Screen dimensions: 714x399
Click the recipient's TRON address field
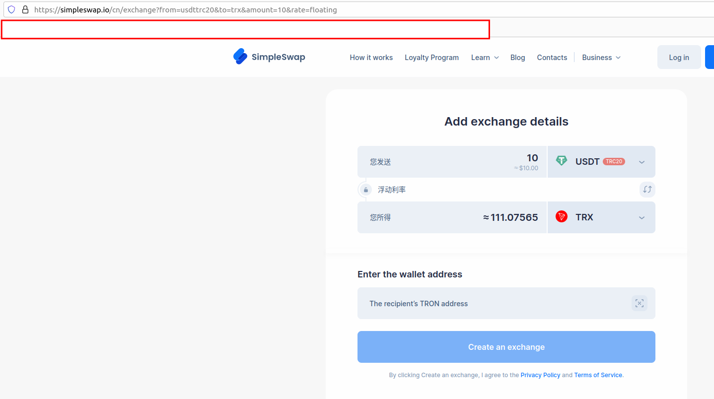pos(506,303)
